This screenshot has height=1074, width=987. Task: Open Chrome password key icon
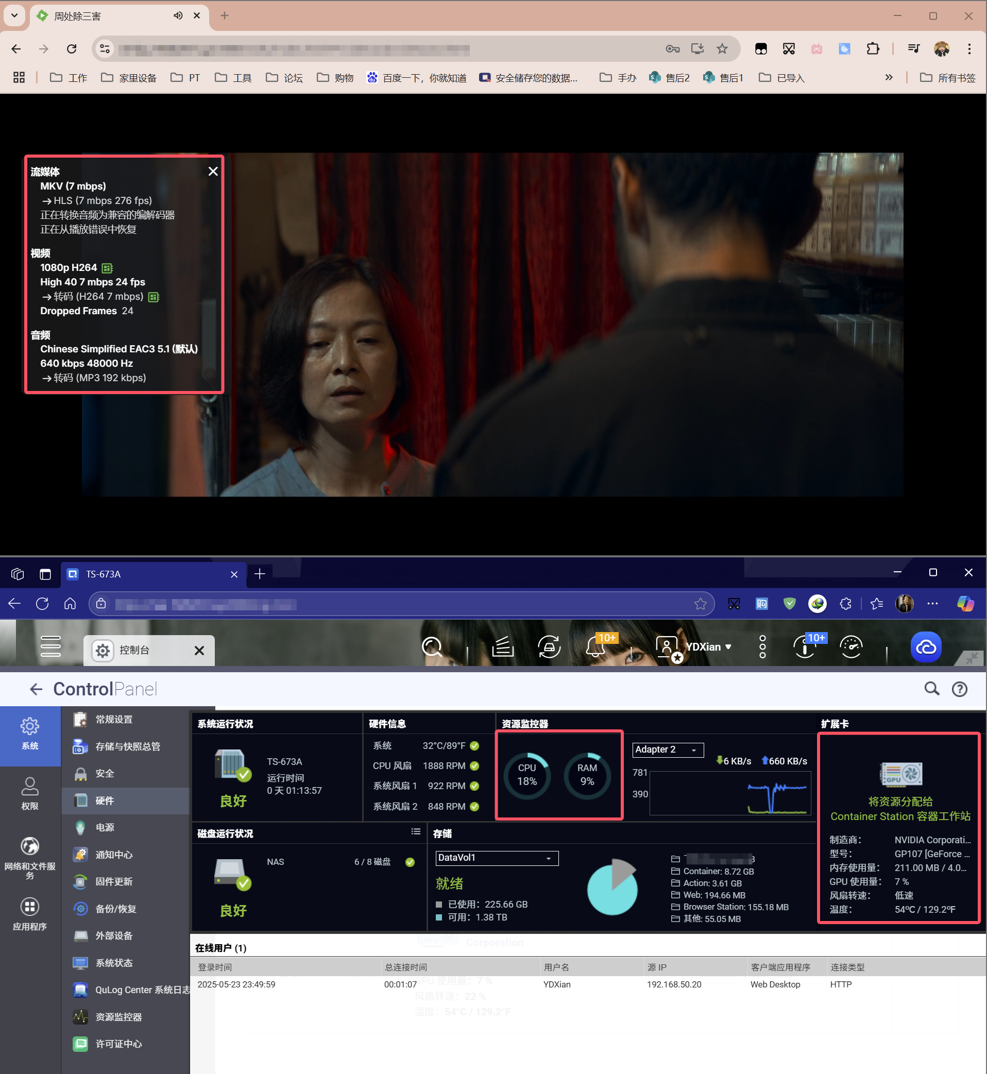pyautogui.click(x=672, y=49)
